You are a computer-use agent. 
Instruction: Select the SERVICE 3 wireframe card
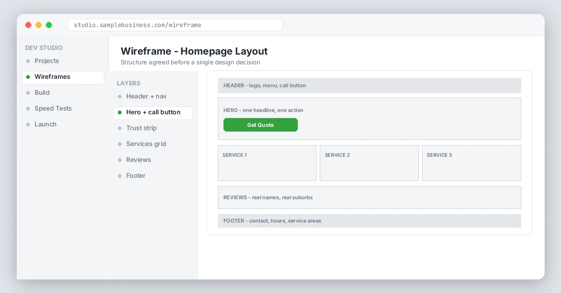pyautogui.click(x=472, y=163)
